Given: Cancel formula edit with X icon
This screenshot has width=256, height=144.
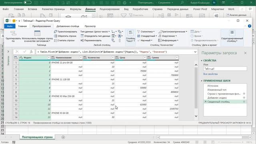Looking at the screenshot, I should pyautogui.click(x=17, y=52).
